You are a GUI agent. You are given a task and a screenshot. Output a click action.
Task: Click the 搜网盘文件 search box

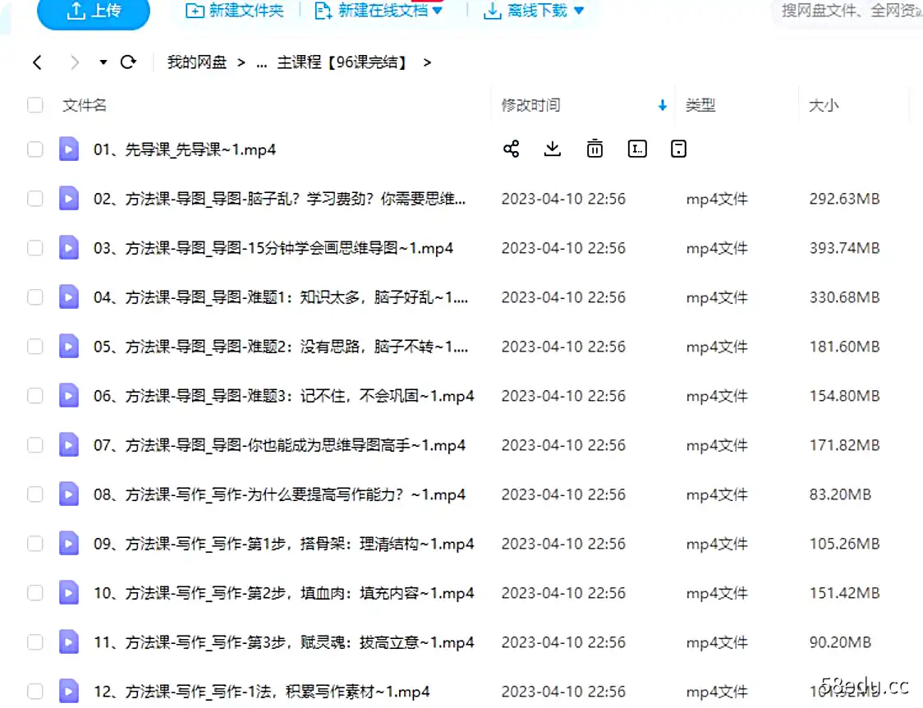846,11
